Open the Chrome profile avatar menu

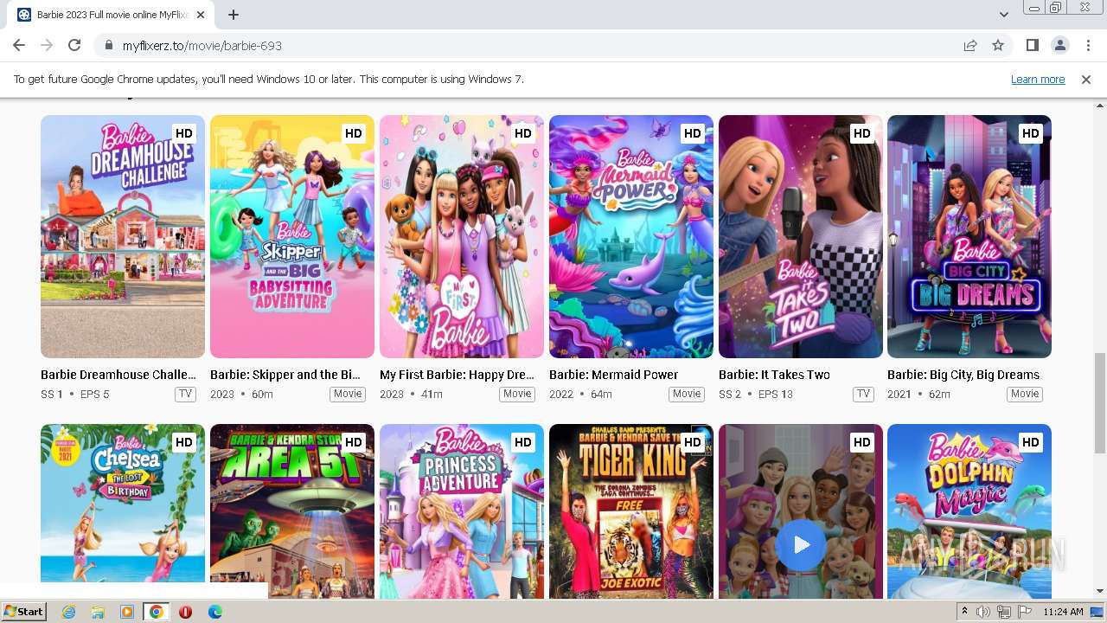[x=1059, y=45]
